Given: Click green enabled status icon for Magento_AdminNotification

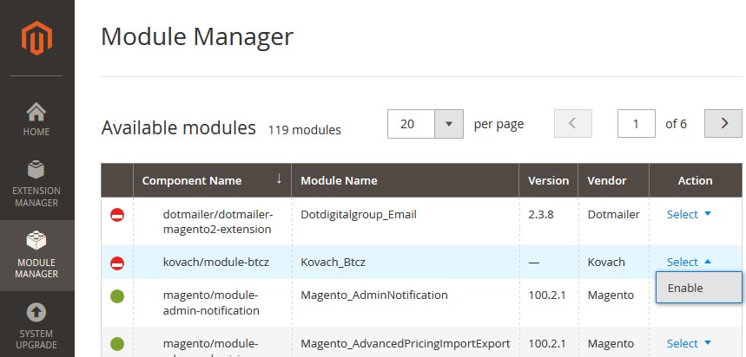Looking at the screenshot, I should (117, 296).
